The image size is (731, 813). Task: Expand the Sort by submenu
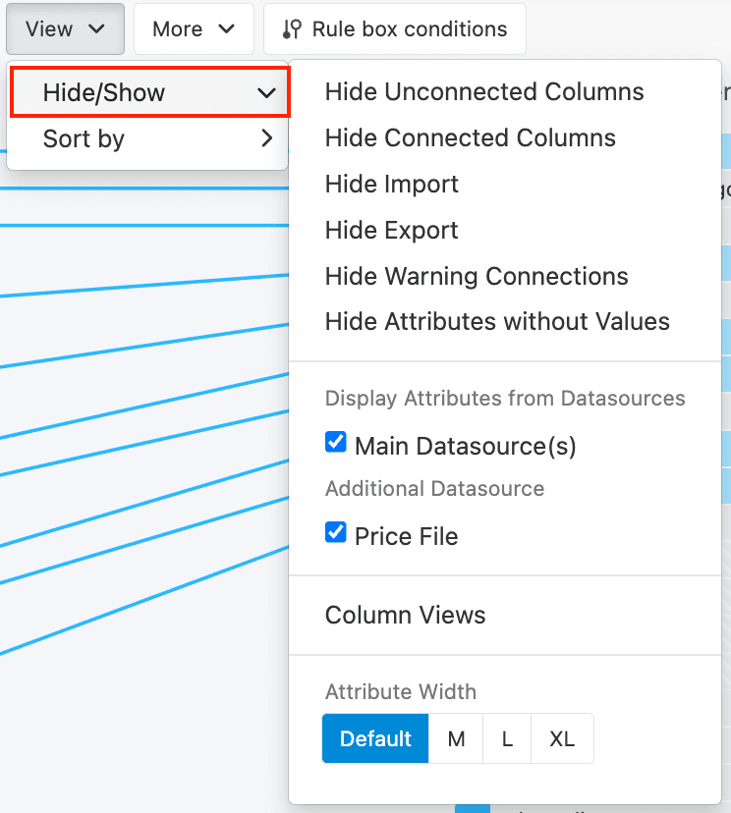tap(149, 139)
